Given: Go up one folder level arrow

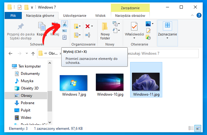Looking at the screenshot, I should (x=33, y=53).
